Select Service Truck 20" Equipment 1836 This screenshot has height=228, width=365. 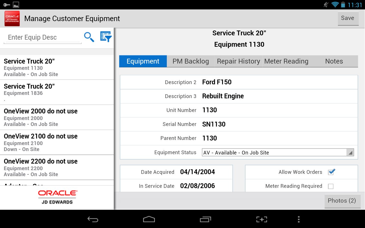tap(57, 92)
